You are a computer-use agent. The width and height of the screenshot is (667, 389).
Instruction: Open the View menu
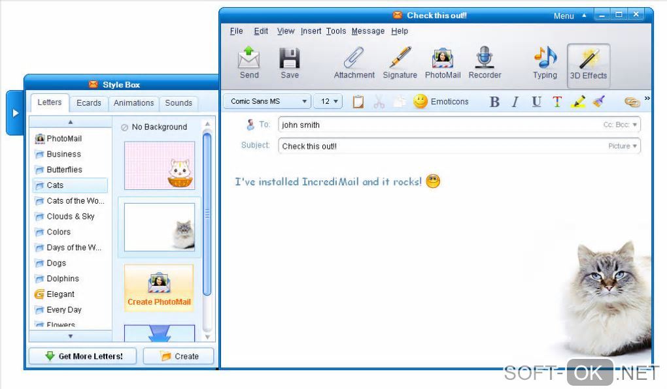click(285, 31)
